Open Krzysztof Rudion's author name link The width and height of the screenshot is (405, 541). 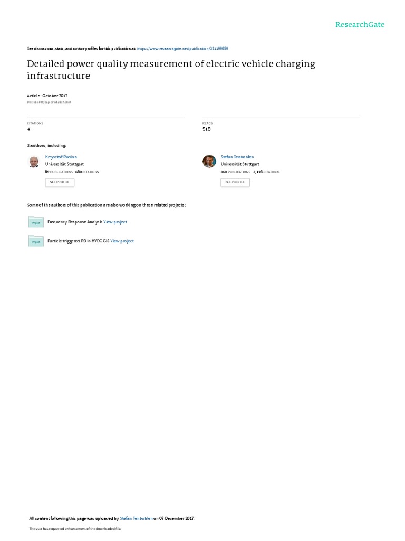pos(61,157)
